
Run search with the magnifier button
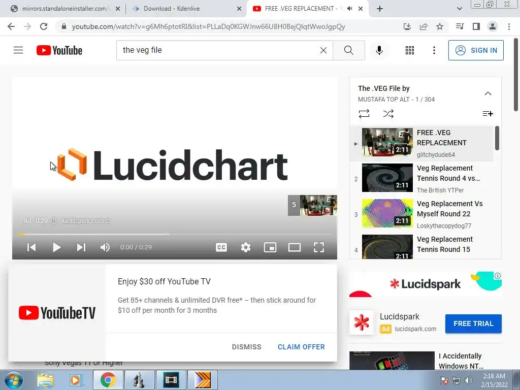pyautogui.click(x=348, y=50)
